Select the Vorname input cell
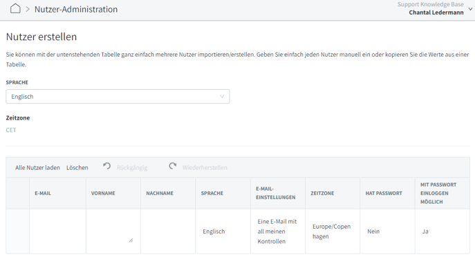Image resolution: width=475 pixels, height=257 pixels. pos(113,231)
